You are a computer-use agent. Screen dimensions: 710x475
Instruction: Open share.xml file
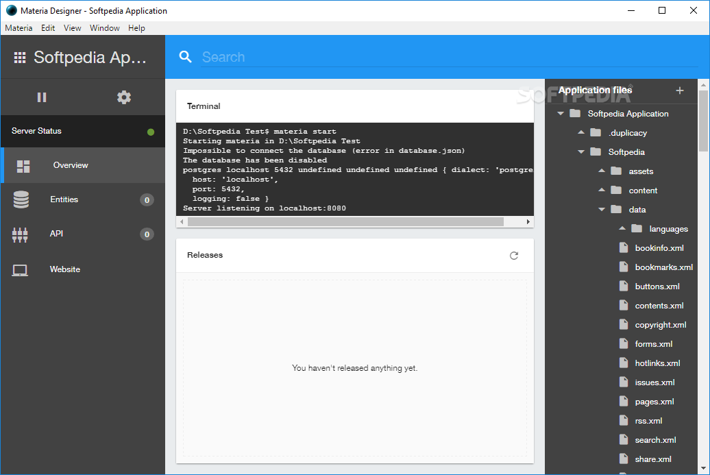[x=653, y=459]
